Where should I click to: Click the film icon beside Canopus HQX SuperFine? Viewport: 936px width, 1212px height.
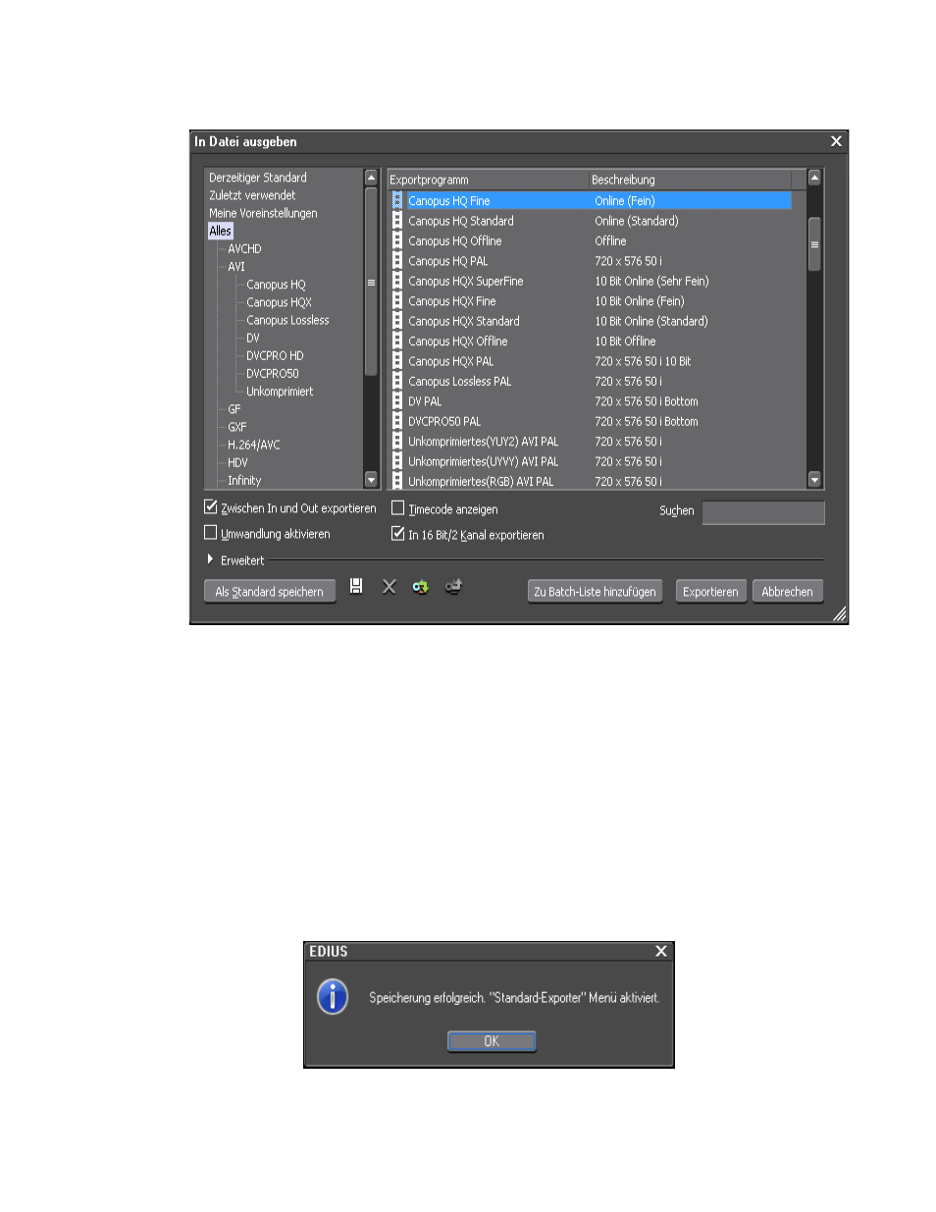[397, 281]
